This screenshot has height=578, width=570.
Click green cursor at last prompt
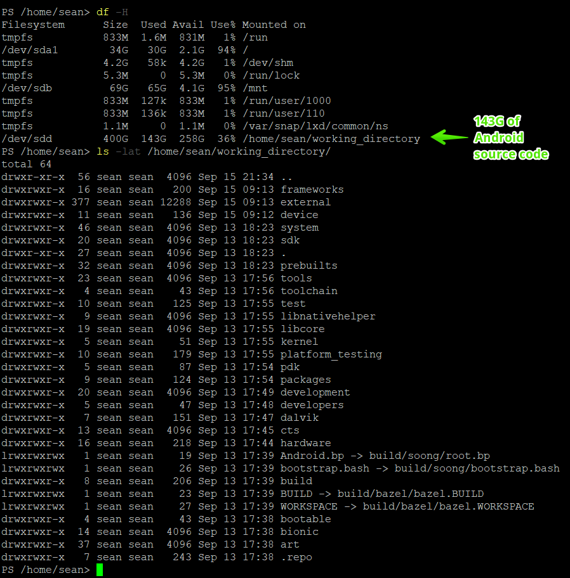point(100,570)
